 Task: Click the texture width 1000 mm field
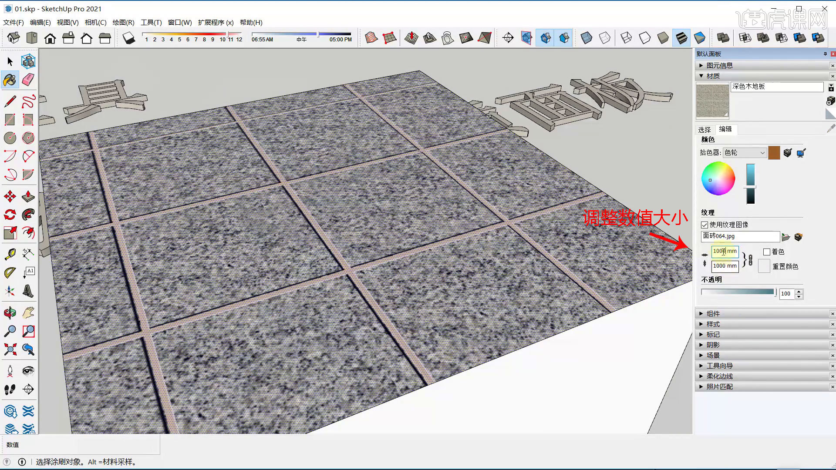click(x=725, y=251)
